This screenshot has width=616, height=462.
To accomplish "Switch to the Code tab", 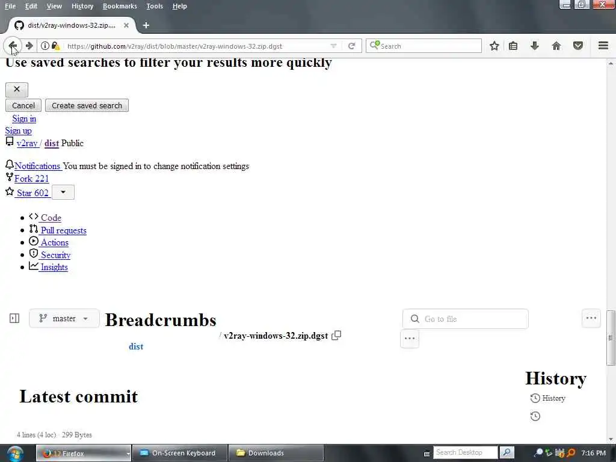I will pos(51,218).
